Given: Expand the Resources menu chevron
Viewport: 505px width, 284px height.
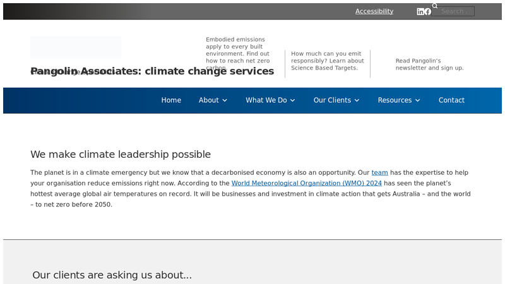Looking at the screenshot, I should pos(417,100).
